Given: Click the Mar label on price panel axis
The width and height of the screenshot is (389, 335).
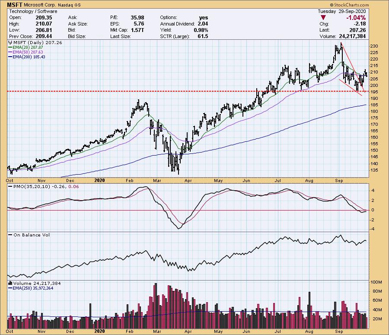Looking at the screenshot, I should [x=157, y=180].
